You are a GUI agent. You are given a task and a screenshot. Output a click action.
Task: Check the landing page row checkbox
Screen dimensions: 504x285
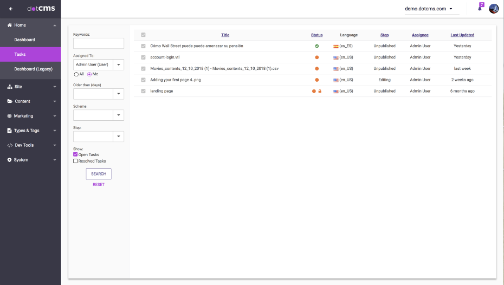[144, 91]
